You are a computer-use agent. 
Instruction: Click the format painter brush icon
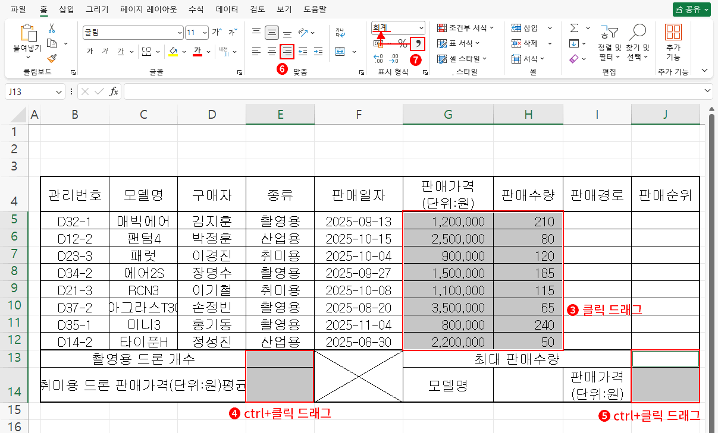52,57
